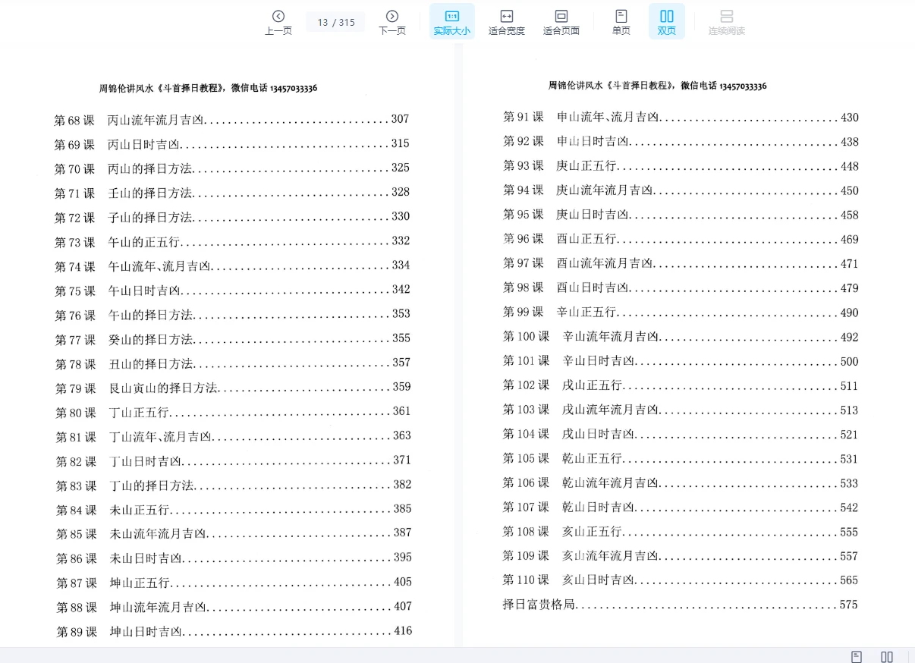The image size is (915, 663).
Task: Click the left page header with phone number
Action: (208, 88)
